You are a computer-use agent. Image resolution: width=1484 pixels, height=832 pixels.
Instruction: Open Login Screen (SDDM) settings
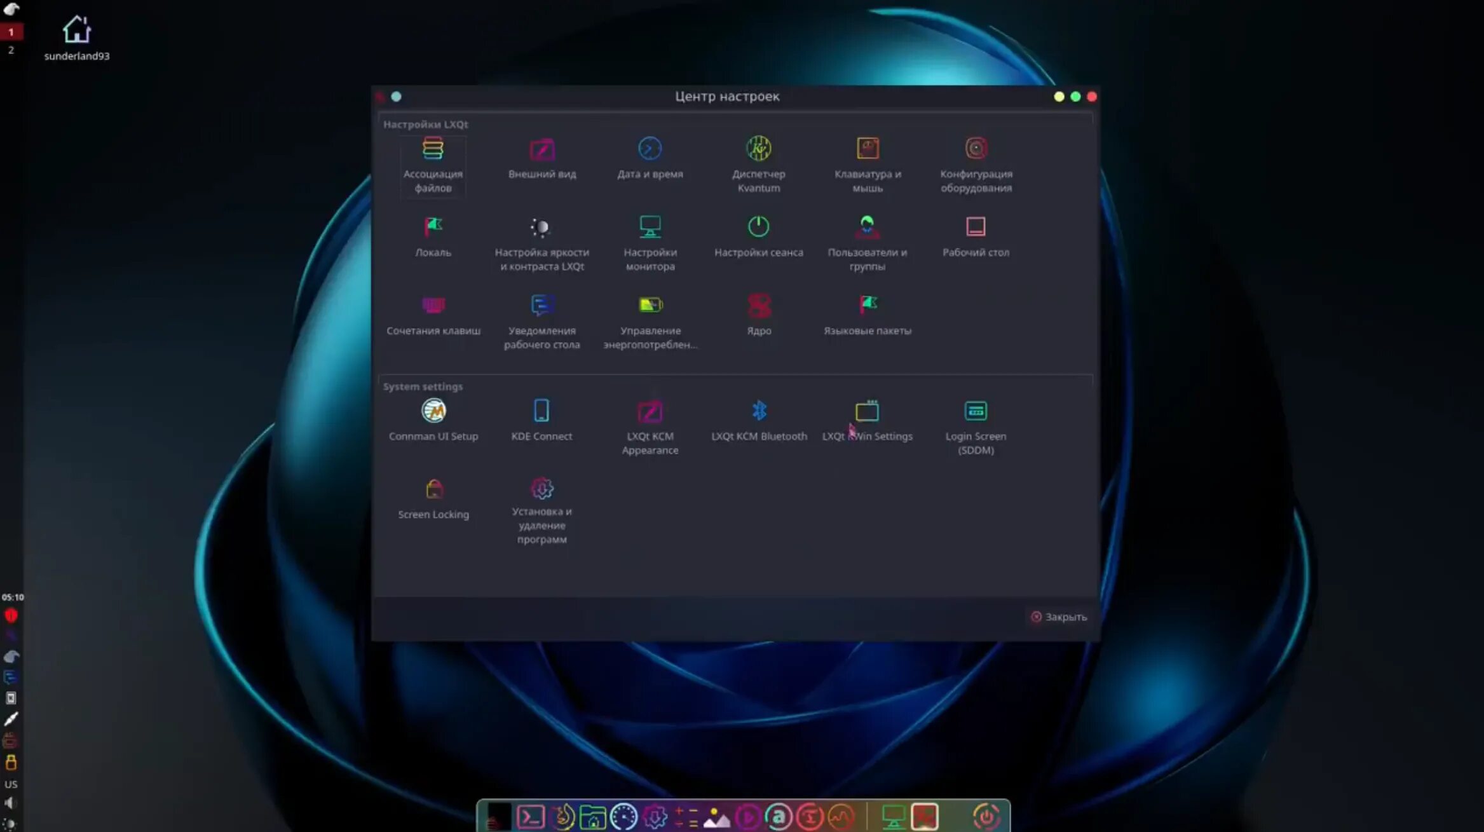(976, 427)
